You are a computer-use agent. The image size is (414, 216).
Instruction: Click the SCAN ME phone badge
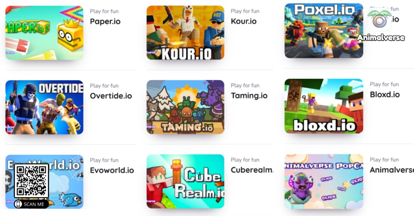[x=31, y=204]
